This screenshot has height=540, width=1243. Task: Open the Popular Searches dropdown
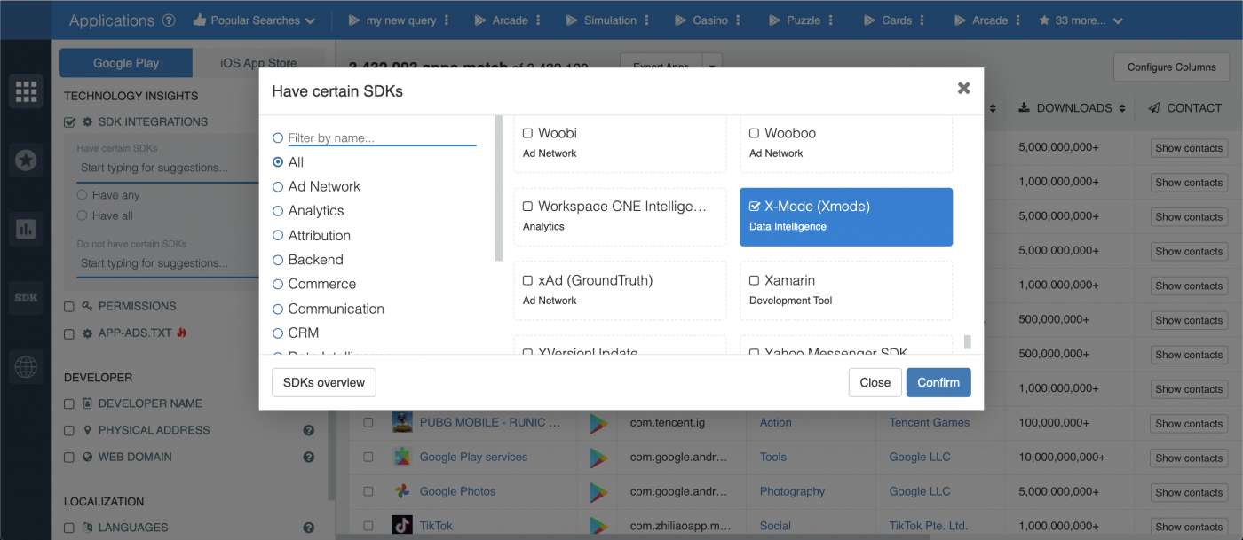[x=254, y=20]
